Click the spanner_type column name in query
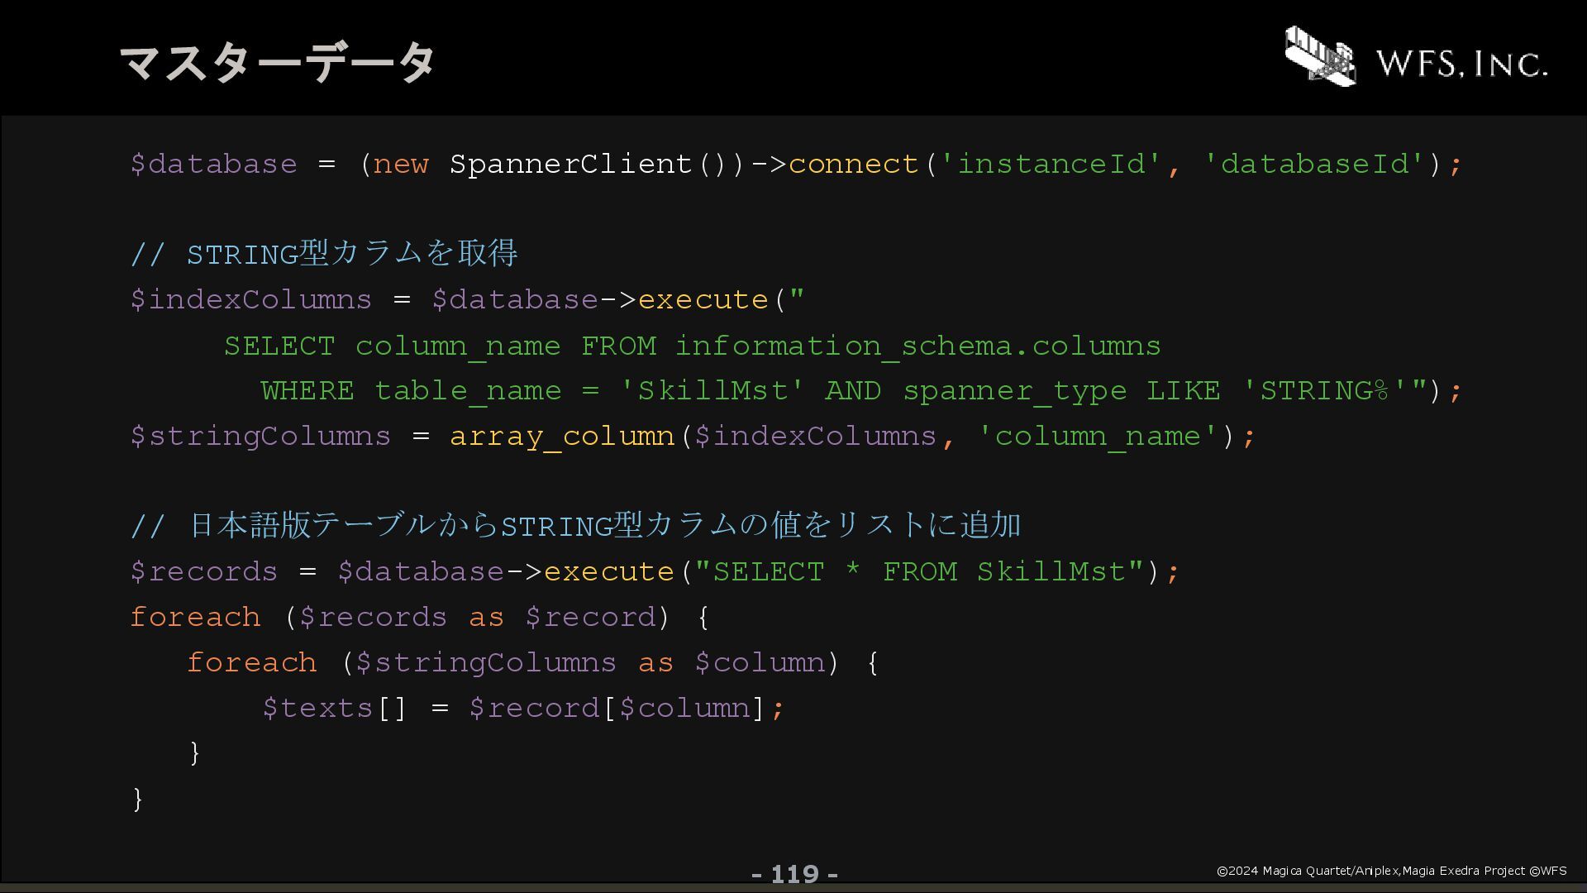 [x=1014, y=390]
